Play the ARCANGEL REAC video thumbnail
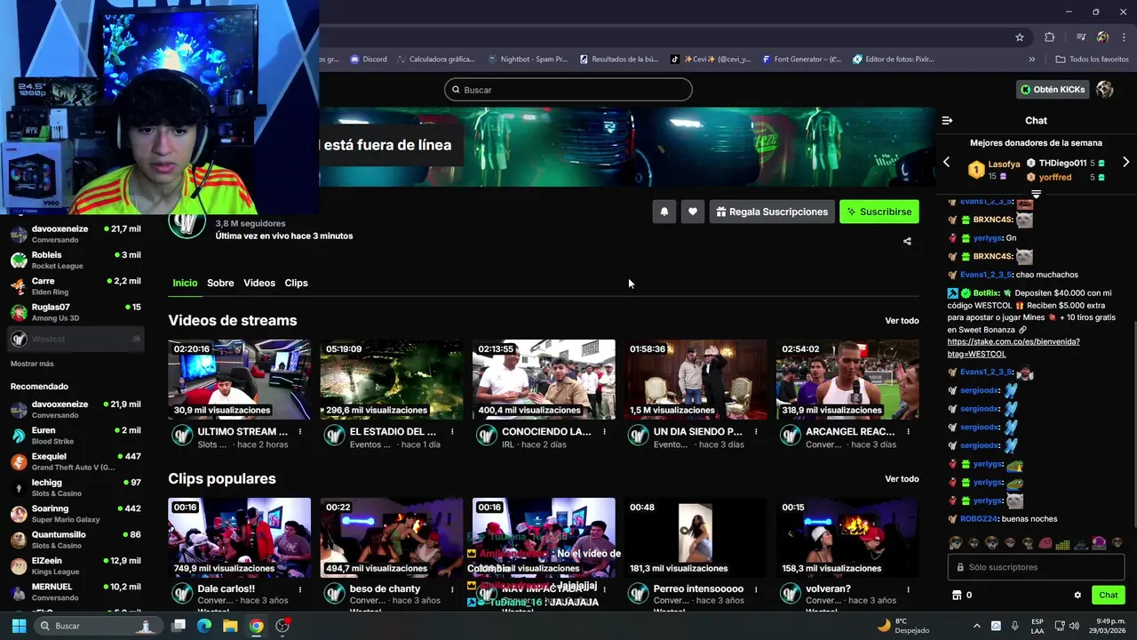The width and height of the screenshot is (1137, 640). (847, 380)
